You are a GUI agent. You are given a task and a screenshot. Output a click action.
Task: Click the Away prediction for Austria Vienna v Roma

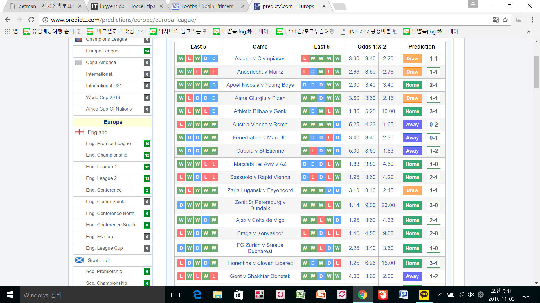pos(412,125)
